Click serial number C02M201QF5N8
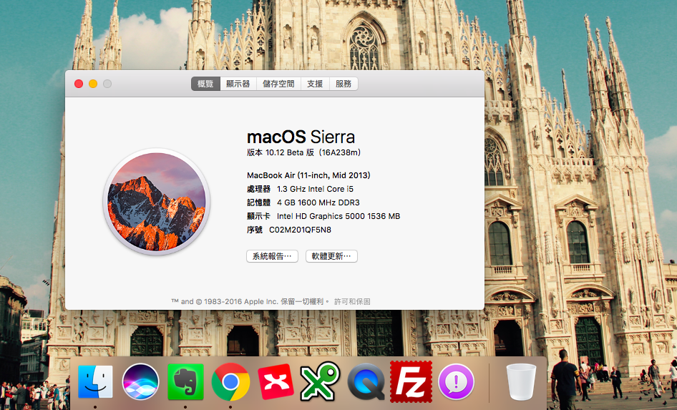The height and width of the screenshot is (410, 677). [x=300, y=230]
